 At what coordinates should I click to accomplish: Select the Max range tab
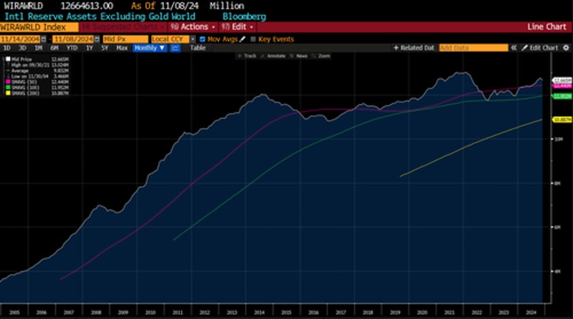coord(122,48)
